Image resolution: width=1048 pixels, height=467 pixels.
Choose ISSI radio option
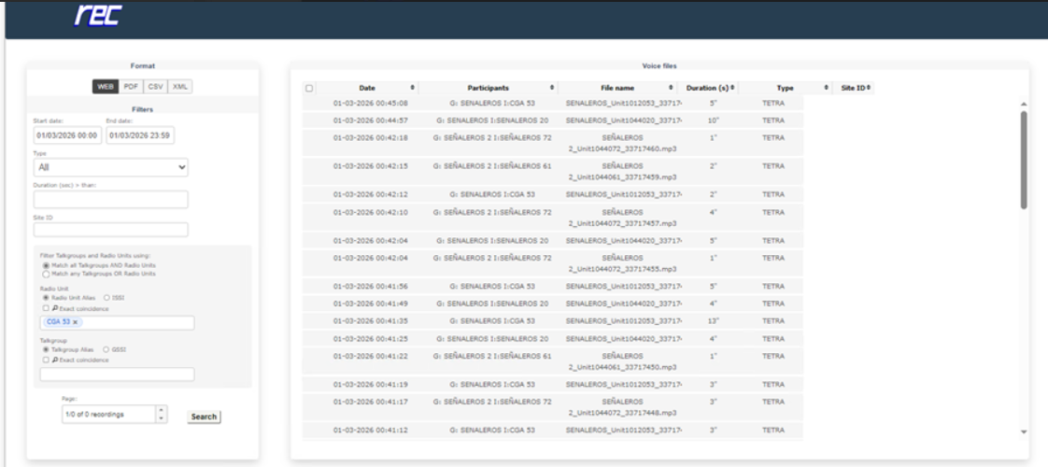pos(106,298)
